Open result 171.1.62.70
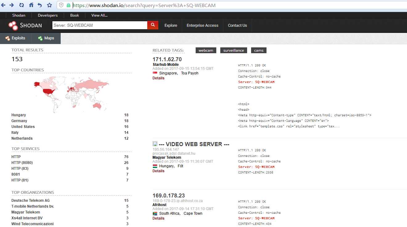Image resolution: width=407 pixels, height=227 pixels. click(x=167, y=59)
